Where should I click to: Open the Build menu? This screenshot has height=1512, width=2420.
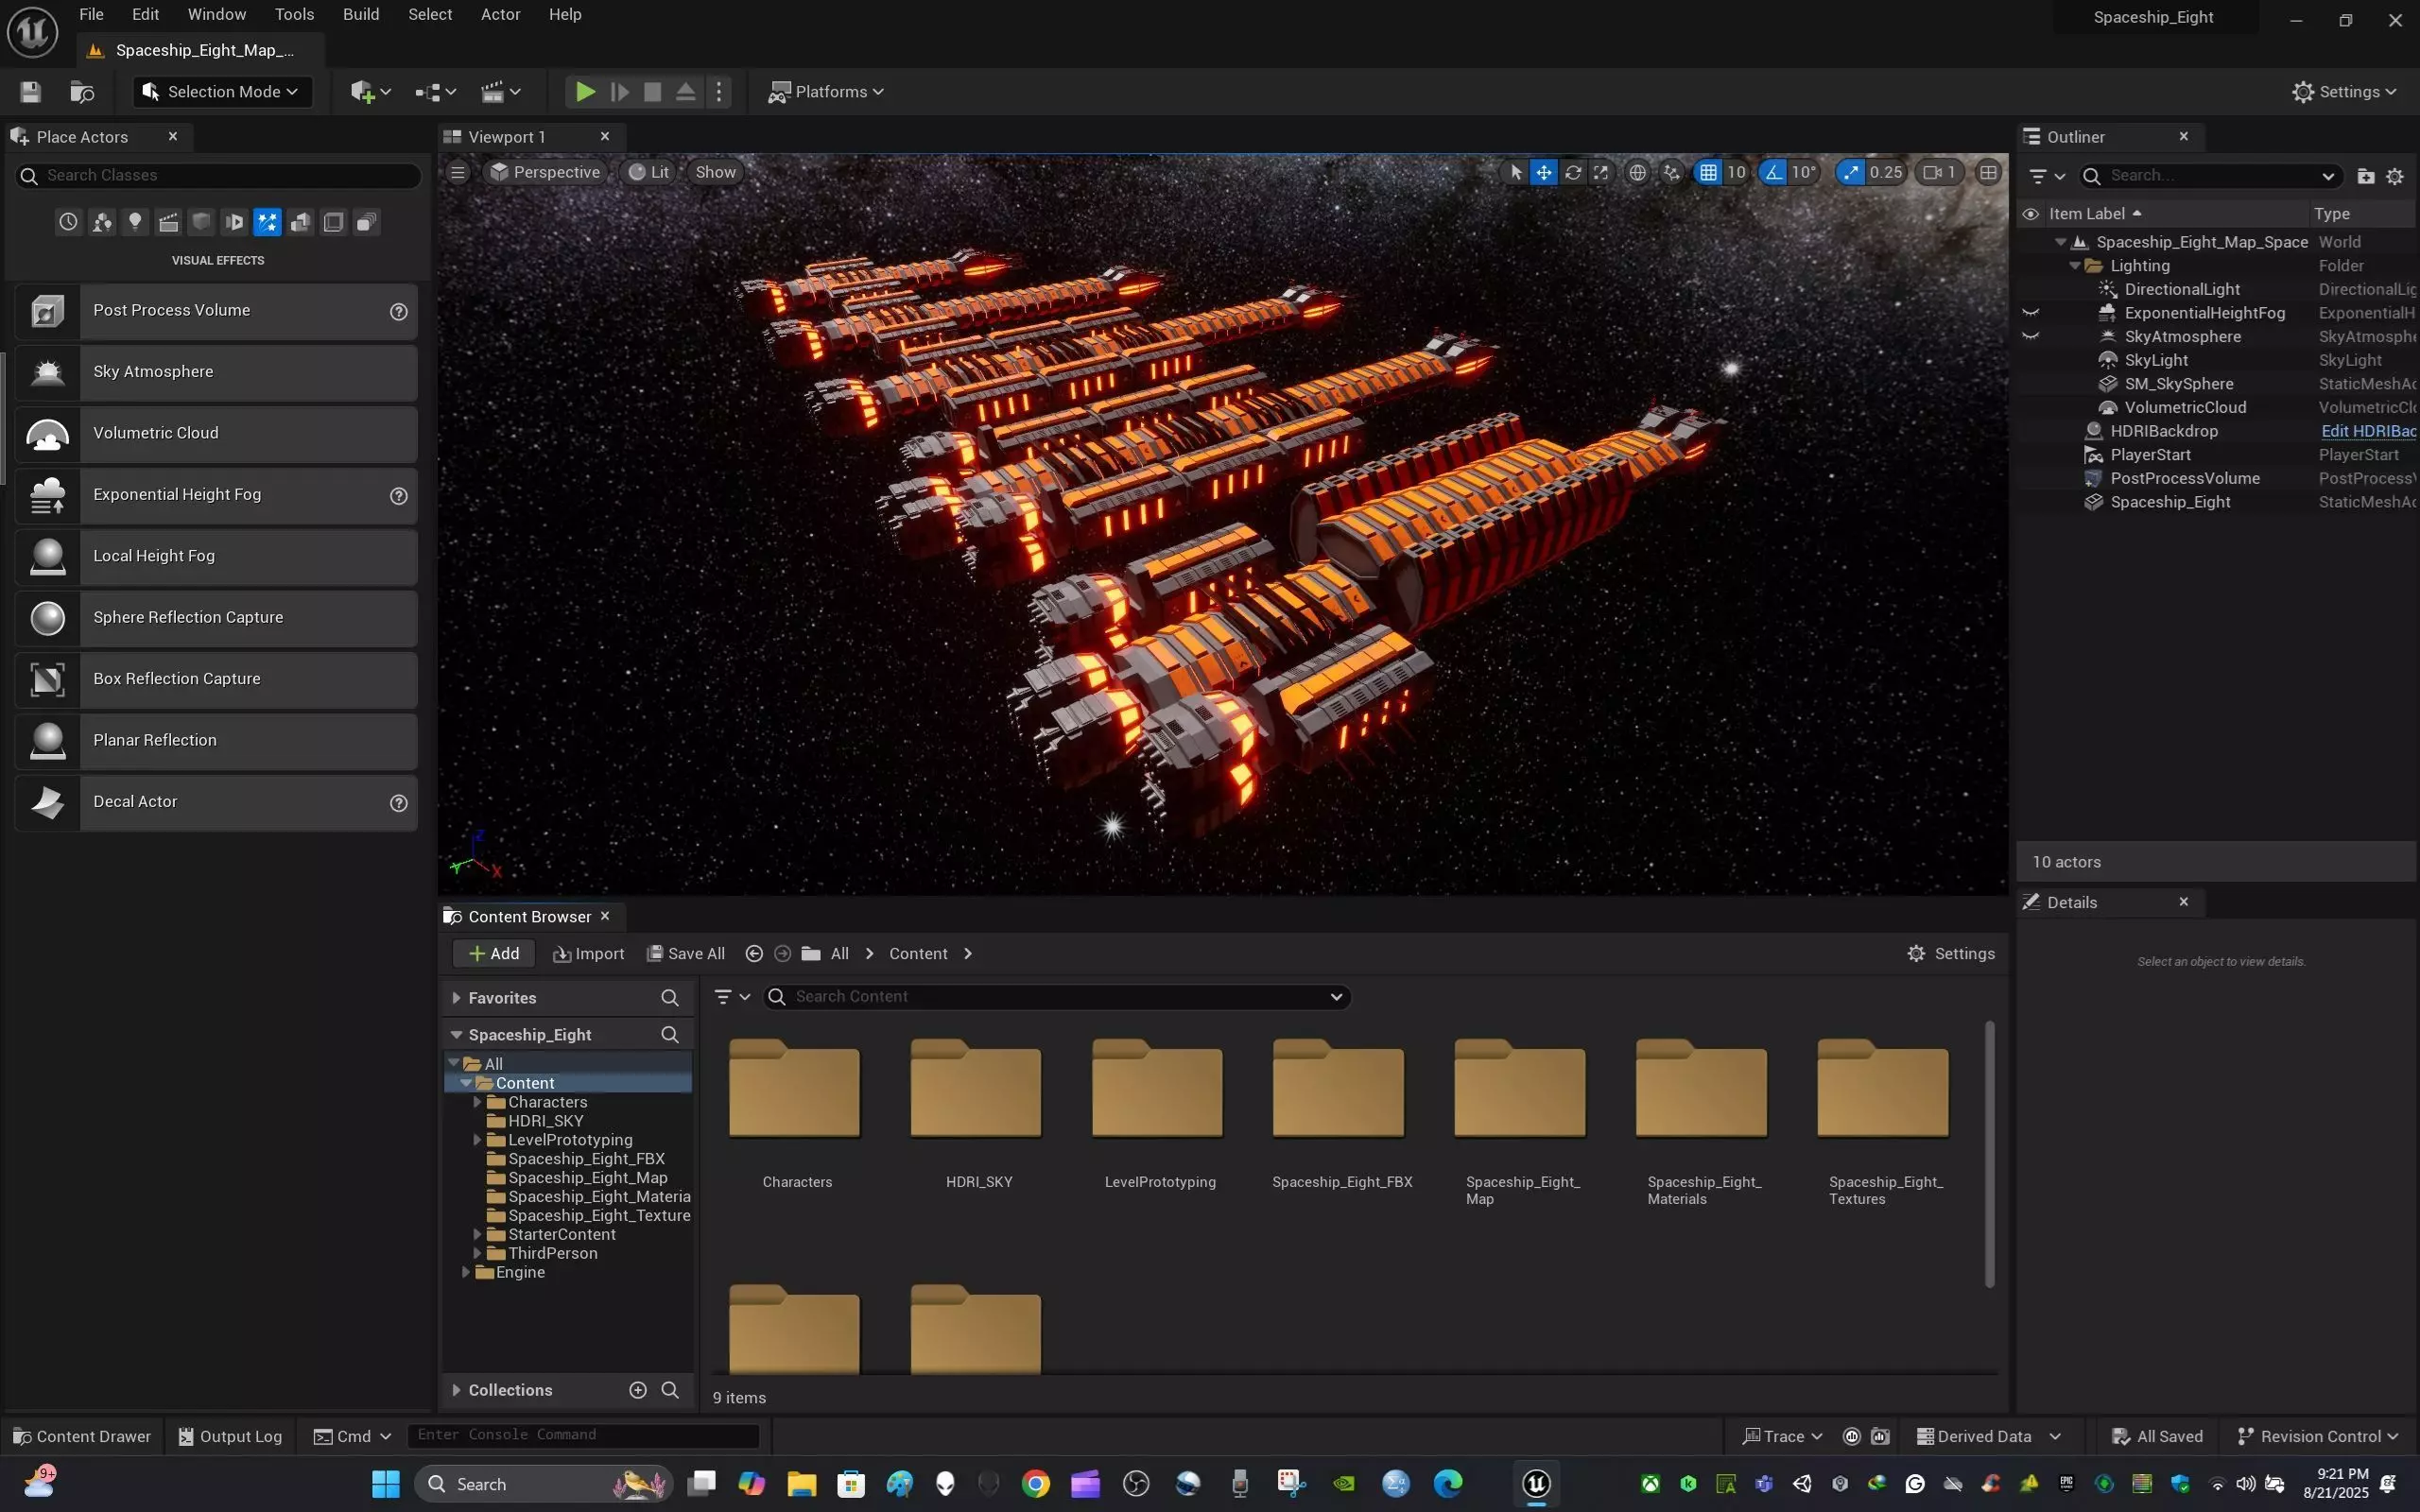(361, 14)
